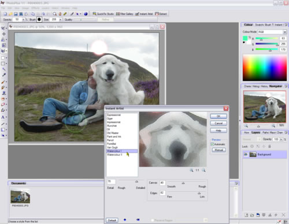Switch to the Channels tab
The image size is (289, 224).
click(x=280, y=133)
